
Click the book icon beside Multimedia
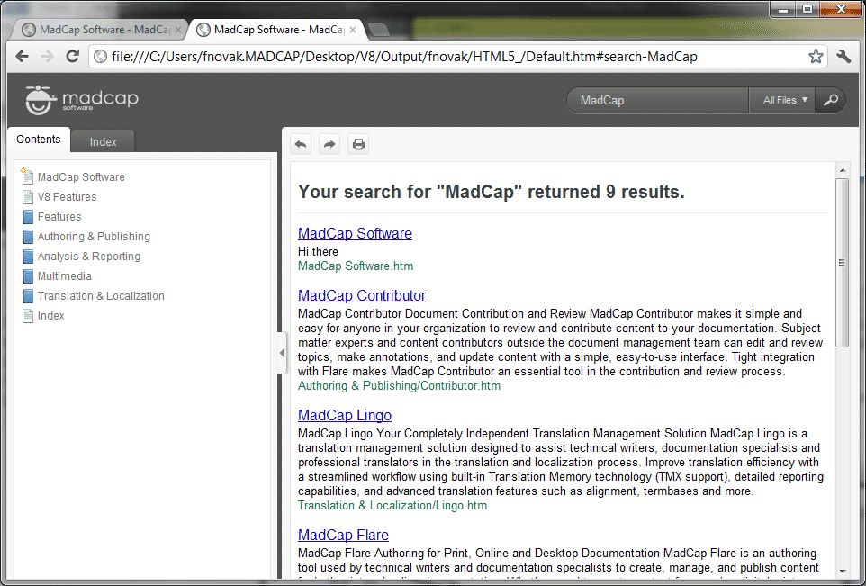28,276
